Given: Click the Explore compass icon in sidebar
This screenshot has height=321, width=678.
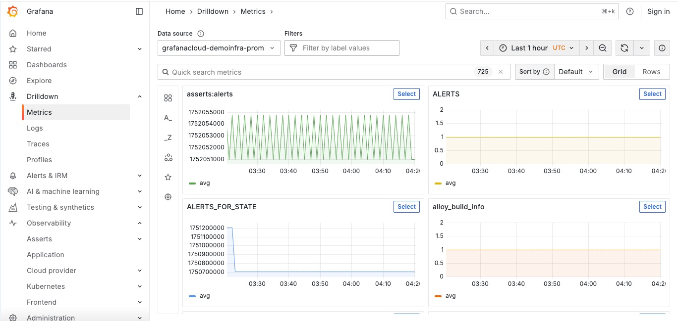Looking at the screenshot, I should click(13, 81).
